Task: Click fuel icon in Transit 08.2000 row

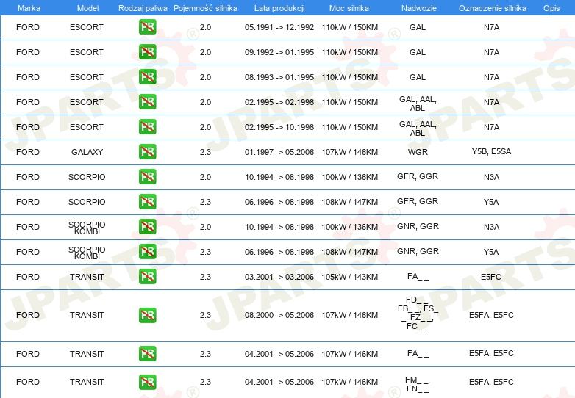Action: click(147, 315)
